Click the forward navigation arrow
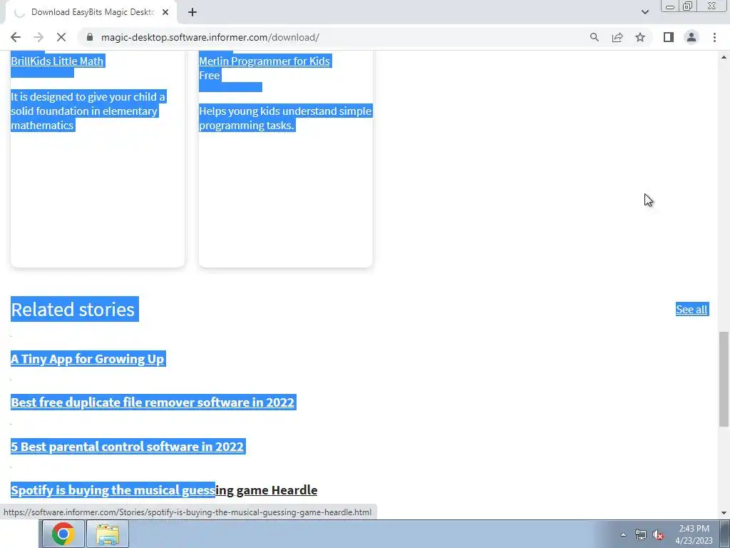This screenshot has height=548, width=730. click(x=38, y=37)
